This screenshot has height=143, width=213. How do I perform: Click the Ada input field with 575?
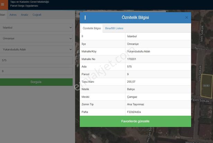click(36, 60)
